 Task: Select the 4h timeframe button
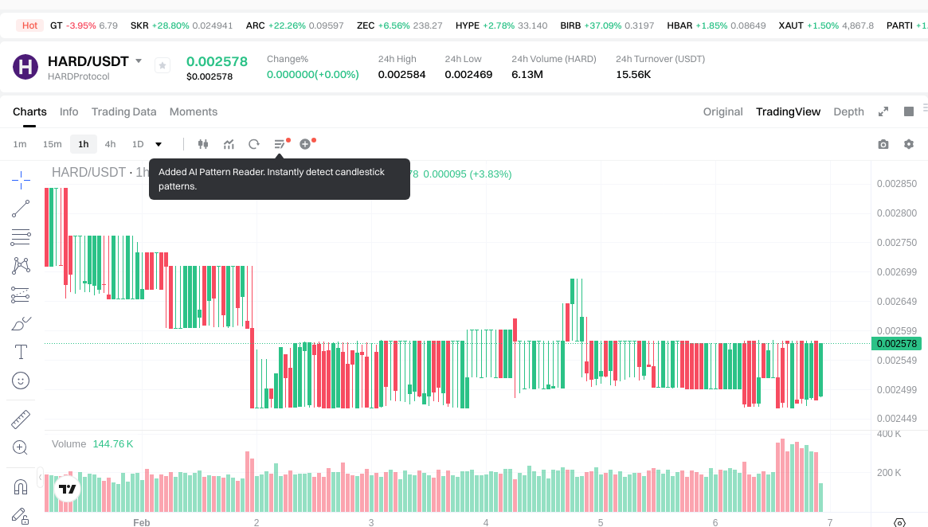(x=110, y=144)
